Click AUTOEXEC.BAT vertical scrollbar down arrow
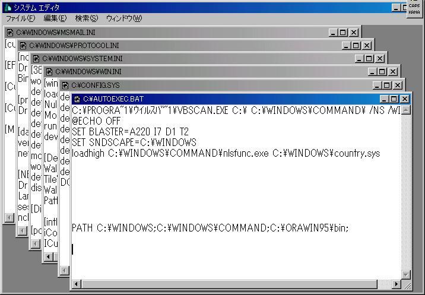The height and width of the screenshot is (295, 425). pos(406,275)
